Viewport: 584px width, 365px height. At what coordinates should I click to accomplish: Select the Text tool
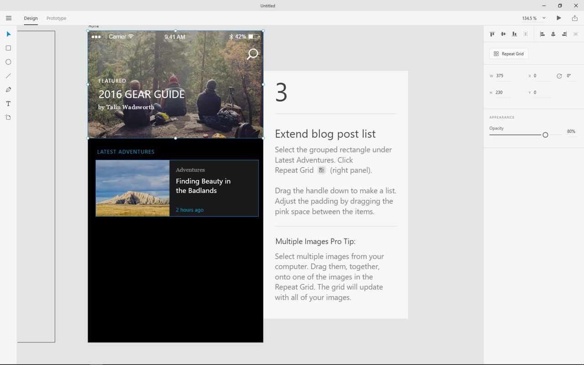pyautogui.click(x=8, y=104)
